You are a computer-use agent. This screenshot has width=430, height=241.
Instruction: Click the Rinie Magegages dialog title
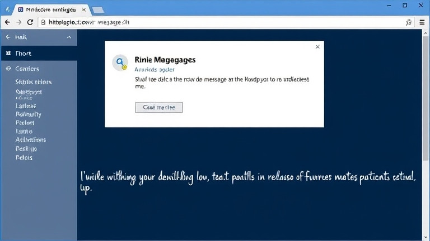165,60
